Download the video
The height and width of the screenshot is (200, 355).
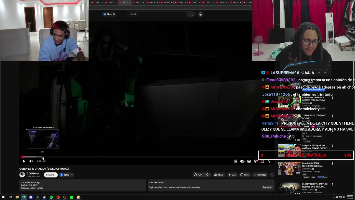[260, 175]
